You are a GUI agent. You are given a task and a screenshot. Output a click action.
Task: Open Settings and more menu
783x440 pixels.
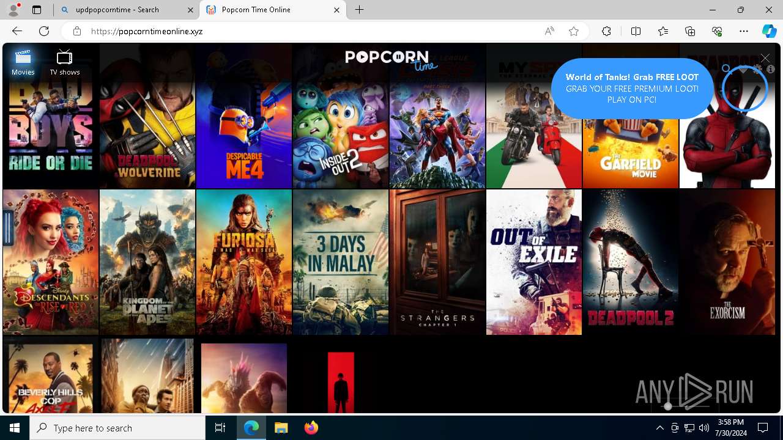(744, 31)
